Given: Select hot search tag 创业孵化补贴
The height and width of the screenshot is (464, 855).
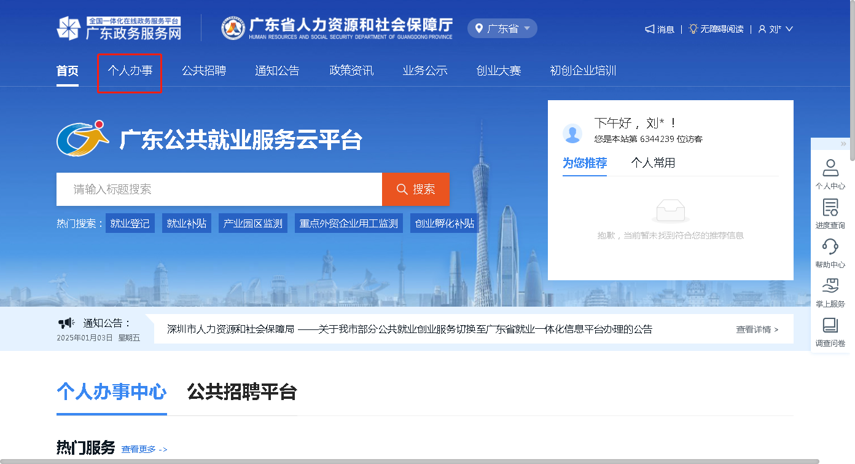Looking at the screenshot, I should click(445, 223).
